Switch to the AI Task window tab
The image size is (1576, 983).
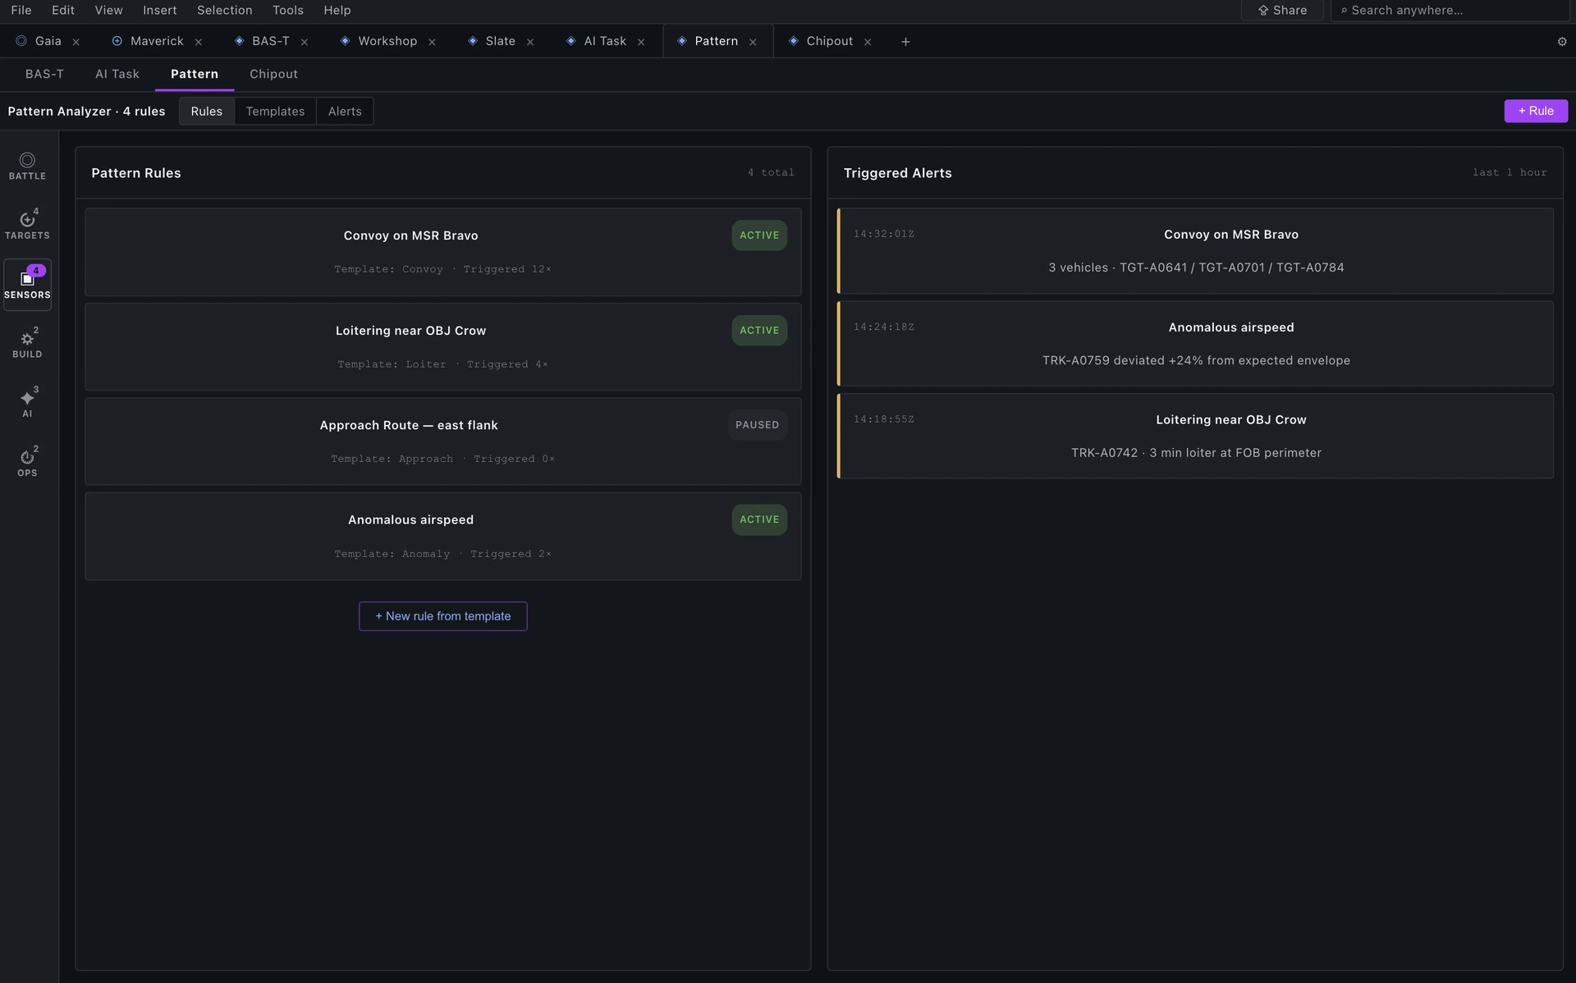coord(605,41)
